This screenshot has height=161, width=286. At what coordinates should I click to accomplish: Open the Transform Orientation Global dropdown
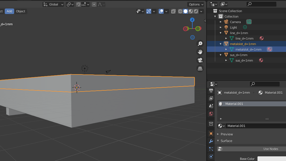point(53,4)
